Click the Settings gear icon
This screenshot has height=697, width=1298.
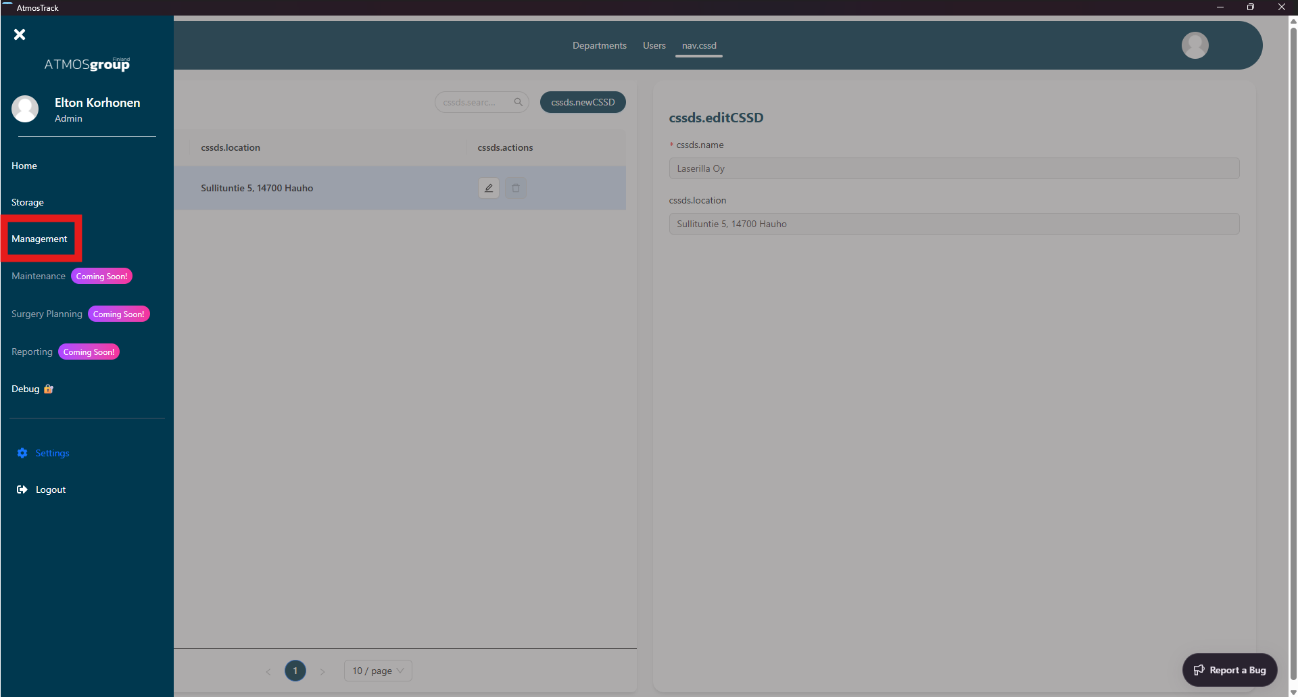22,453
